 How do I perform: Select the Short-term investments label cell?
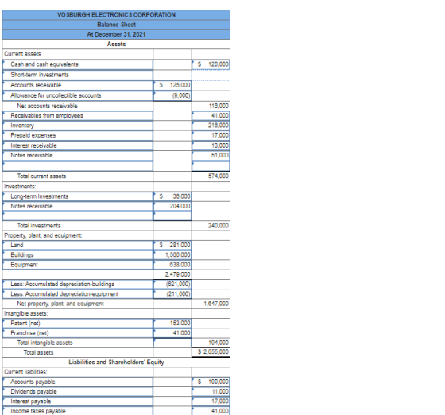(78, 75)
